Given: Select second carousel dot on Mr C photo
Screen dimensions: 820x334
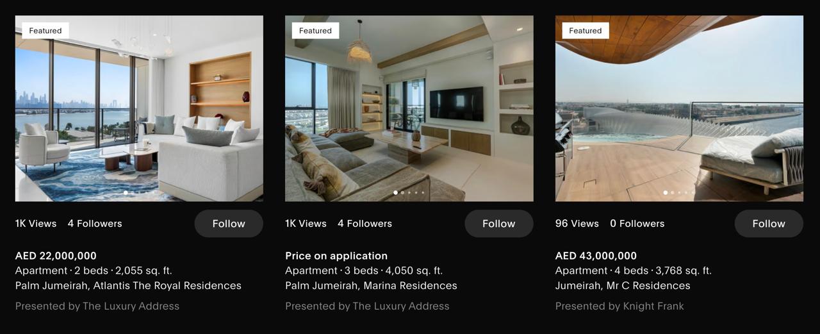Looking at the screenshot, I should tap(673, 192).
